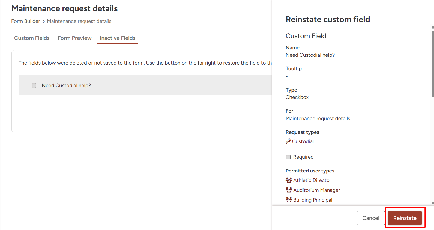
Task: Click the Custodial wrench icon
Action: (x=288, y=141)
